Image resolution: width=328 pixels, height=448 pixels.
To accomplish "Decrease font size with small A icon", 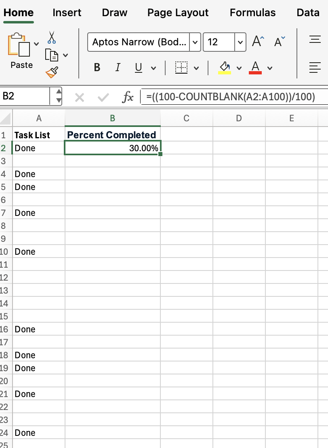I will 280,42.
